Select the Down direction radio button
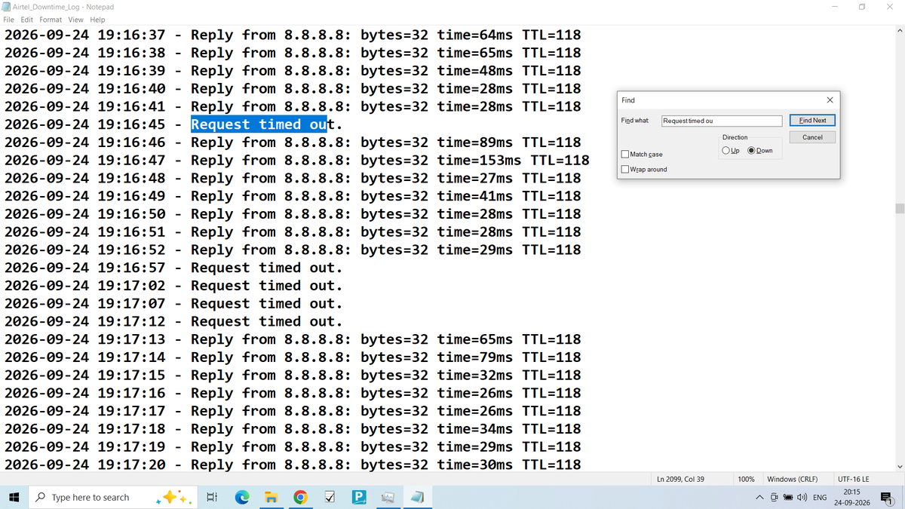 751,151
